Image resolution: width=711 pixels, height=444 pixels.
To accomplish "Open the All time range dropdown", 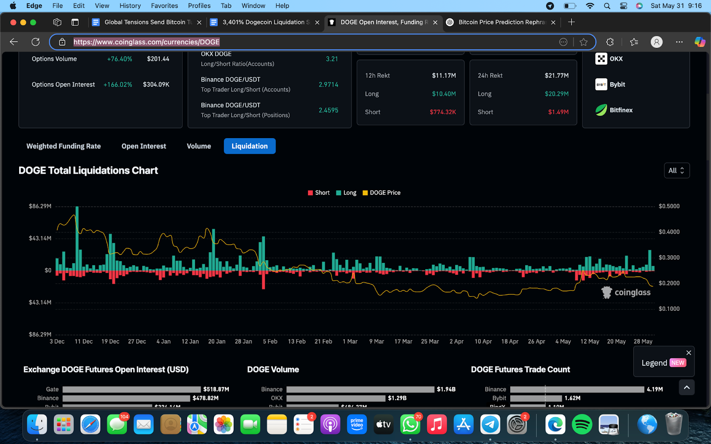I will (x=676, y=170).
